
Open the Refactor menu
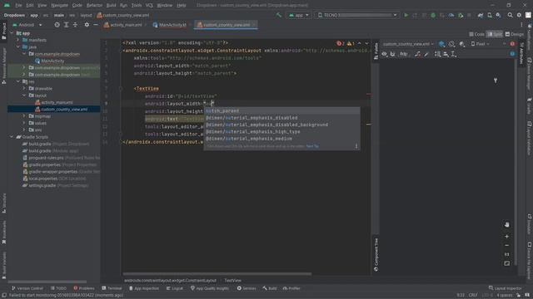point(94,6)
